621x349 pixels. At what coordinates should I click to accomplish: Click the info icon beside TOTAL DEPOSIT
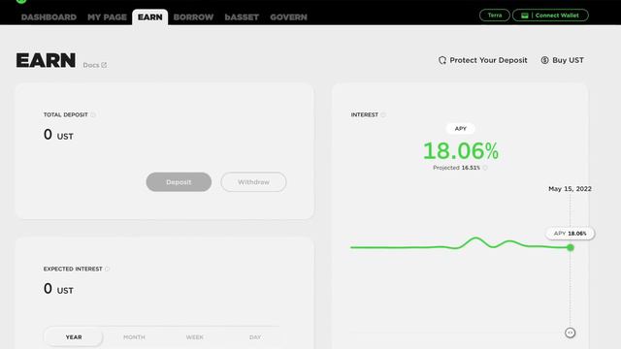[93, 114]
